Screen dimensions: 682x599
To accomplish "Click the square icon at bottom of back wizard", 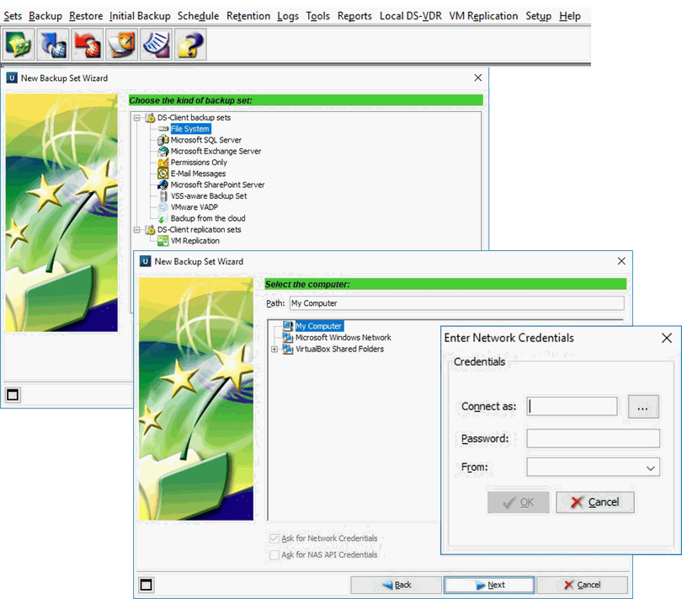I will pyautogui.click(x=13, y=395).
